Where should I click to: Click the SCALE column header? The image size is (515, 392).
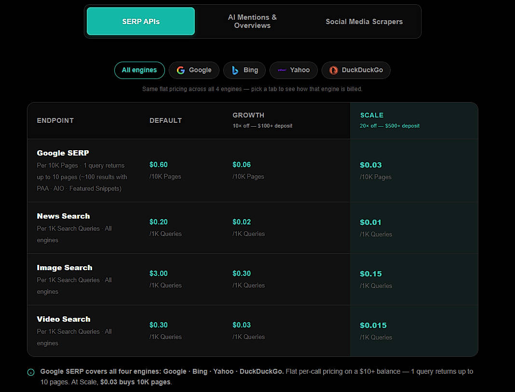pos(372,115)
